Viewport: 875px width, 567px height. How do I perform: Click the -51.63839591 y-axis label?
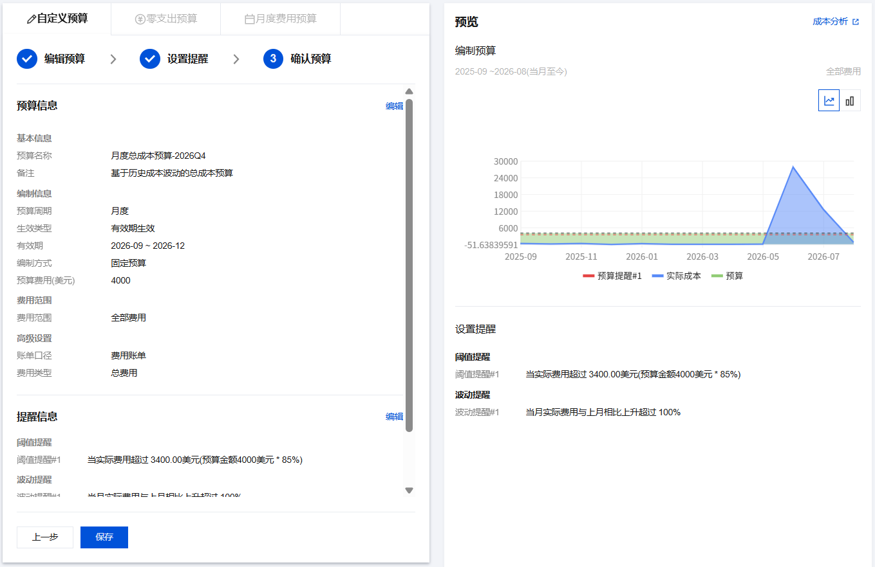pos(491,245)
